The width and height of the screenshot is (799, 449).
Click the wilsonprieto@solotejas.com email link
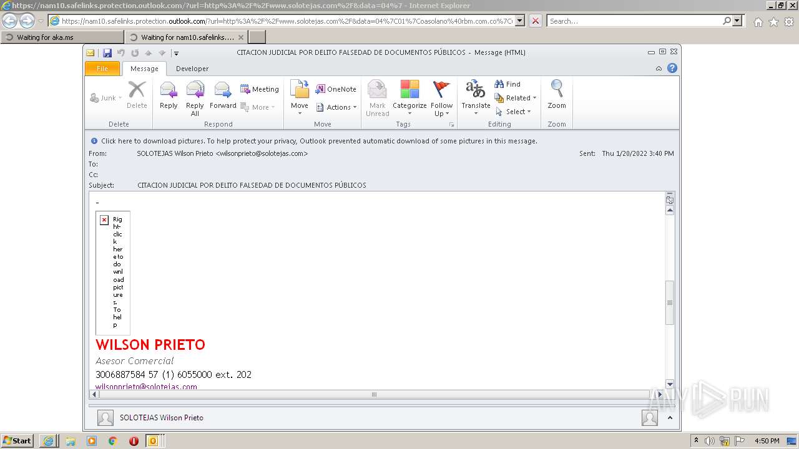coord(146,387)
